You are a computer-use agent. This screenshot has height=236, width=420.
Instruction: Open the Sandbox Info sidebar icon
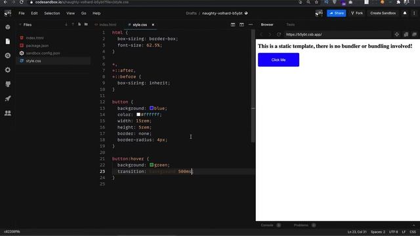[x=8, y=27]
